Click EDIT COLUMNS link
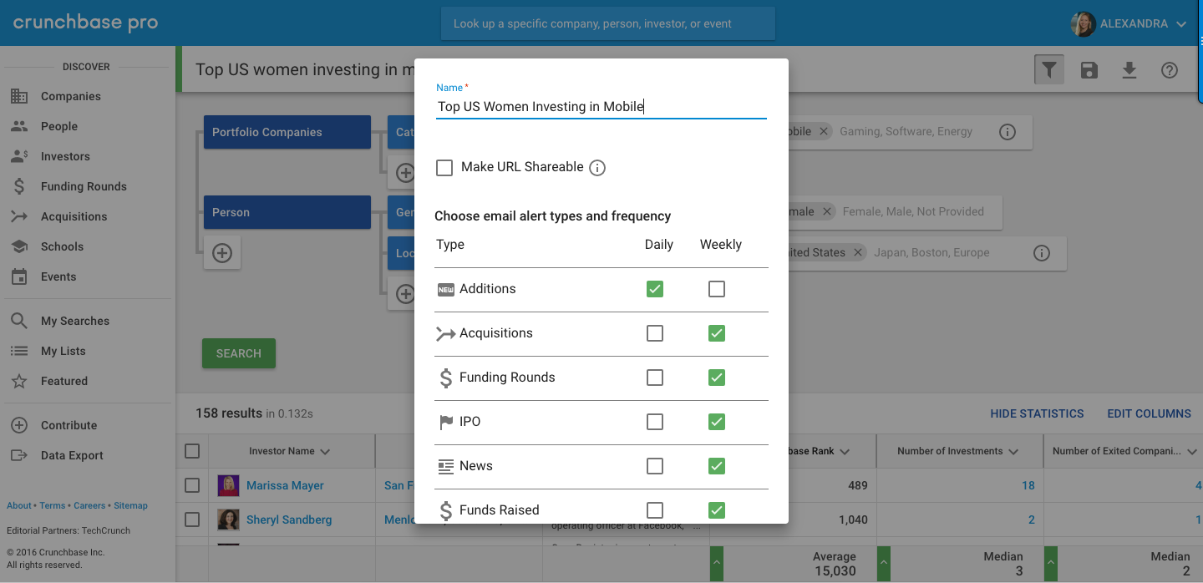Screen dimensions: 1203x583 [1149, 413]
